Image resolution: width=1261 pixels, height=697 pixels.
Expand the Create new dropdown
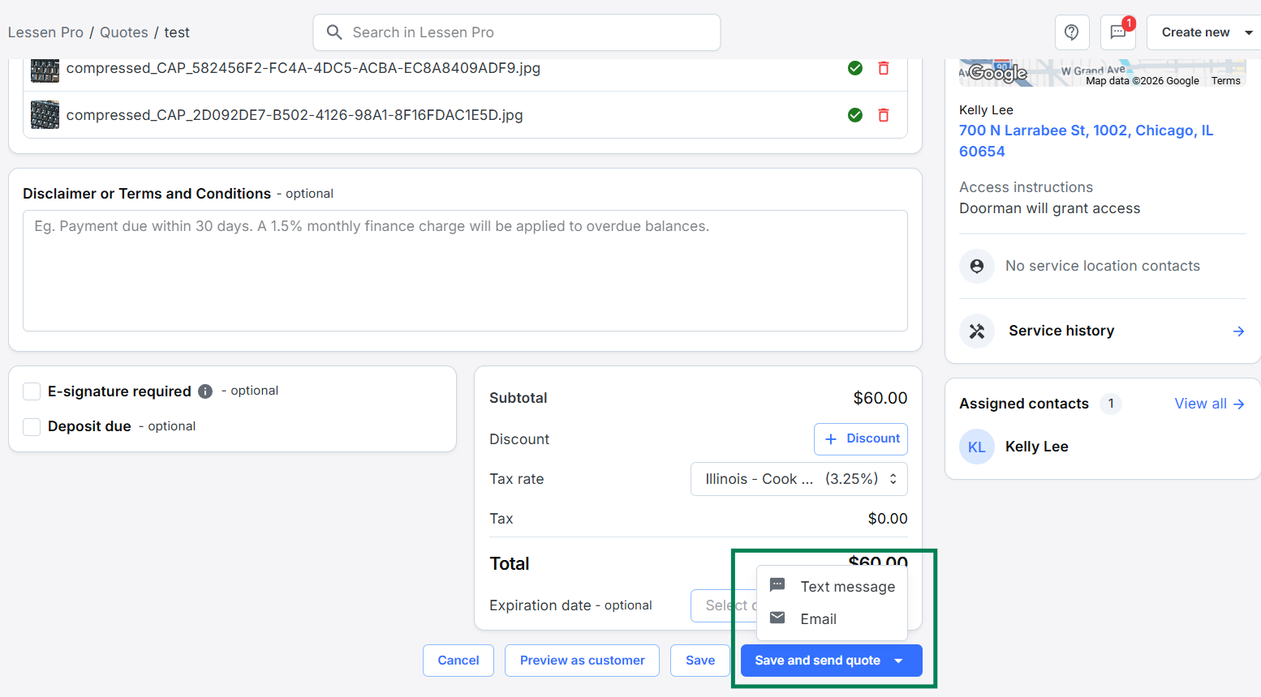(x=1248, y=32)
